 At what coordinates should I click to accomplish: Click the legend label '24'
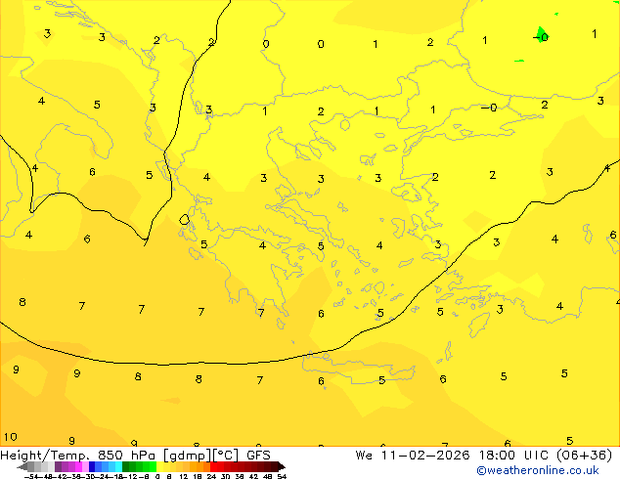coord(211,476)
